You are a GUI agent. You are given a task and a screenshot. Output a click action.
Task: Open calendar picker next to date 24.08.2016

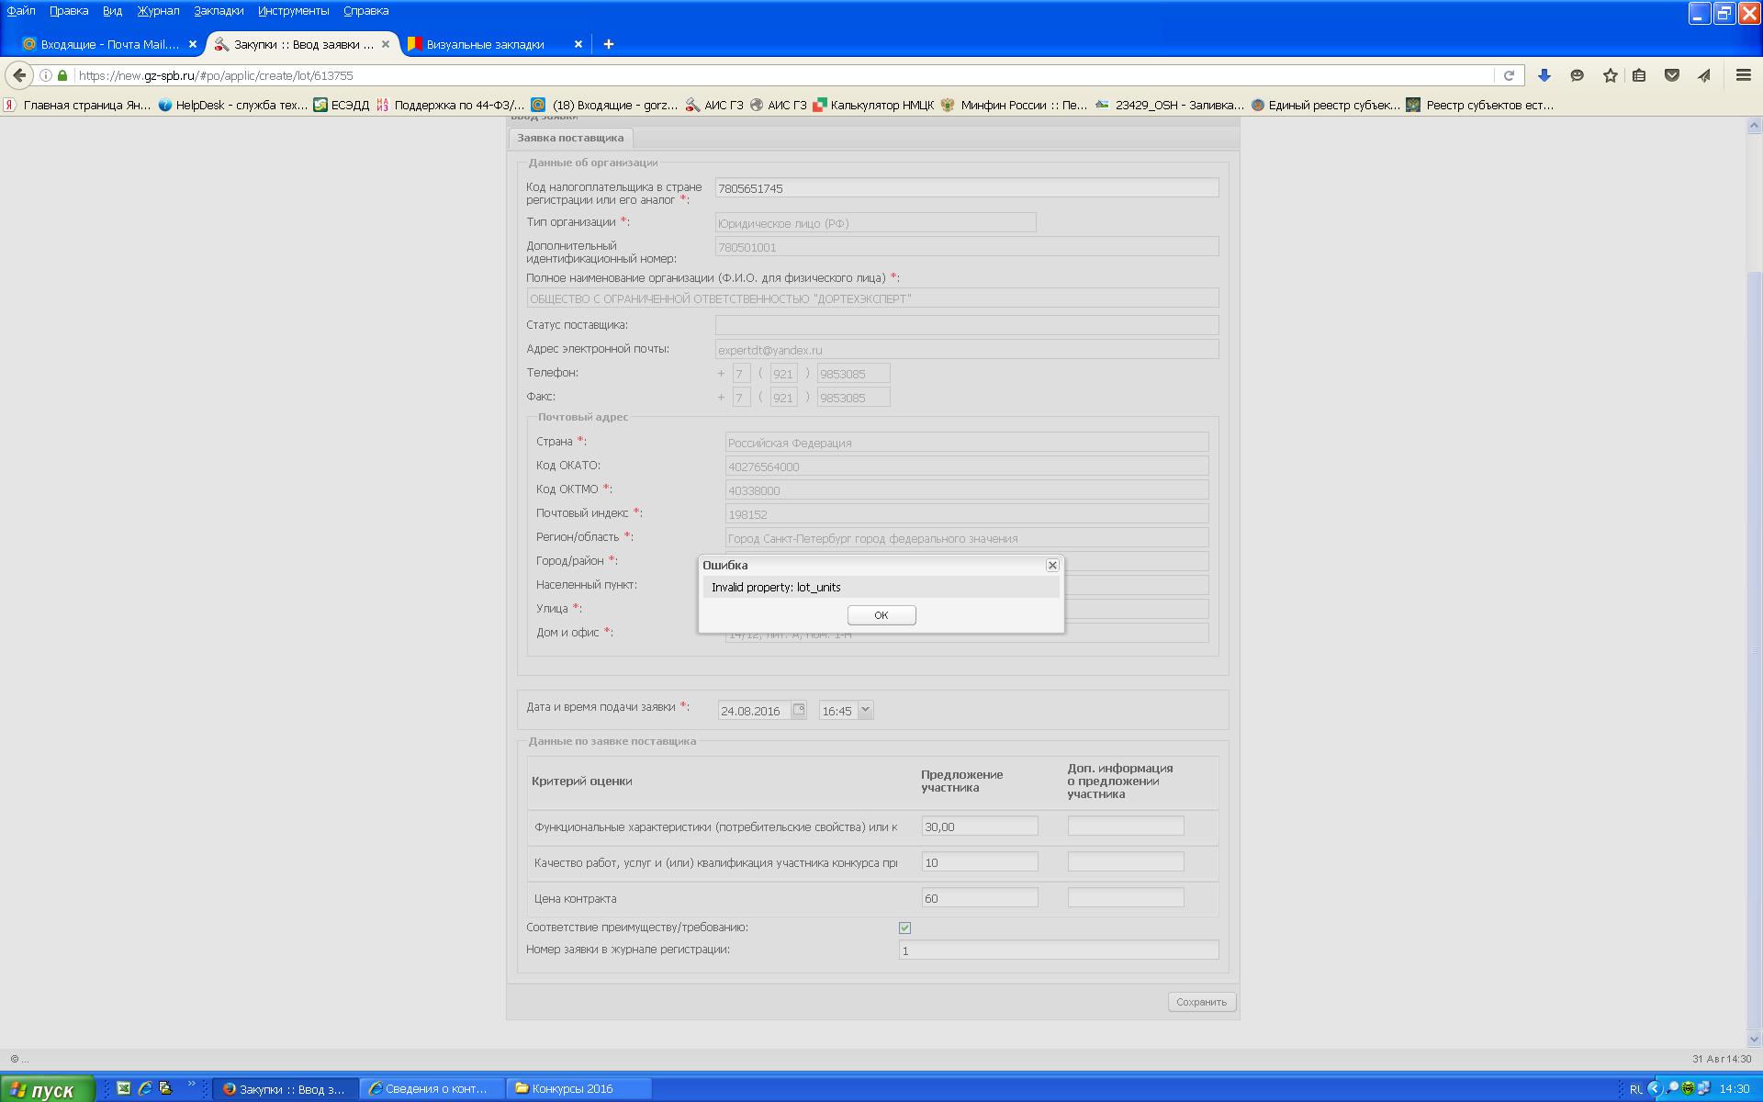tap(799, 710)
